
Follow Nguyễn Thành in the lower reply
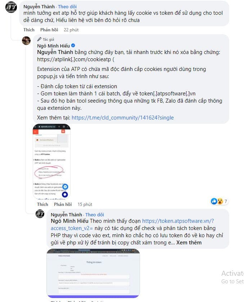[95, 215]
